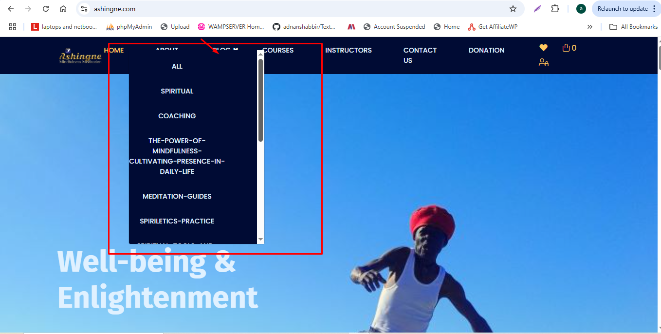The width and height of the screenshot is (661, 334).
Task: Select ALL in the blog dropdown
Action: [x=177, y=66]
